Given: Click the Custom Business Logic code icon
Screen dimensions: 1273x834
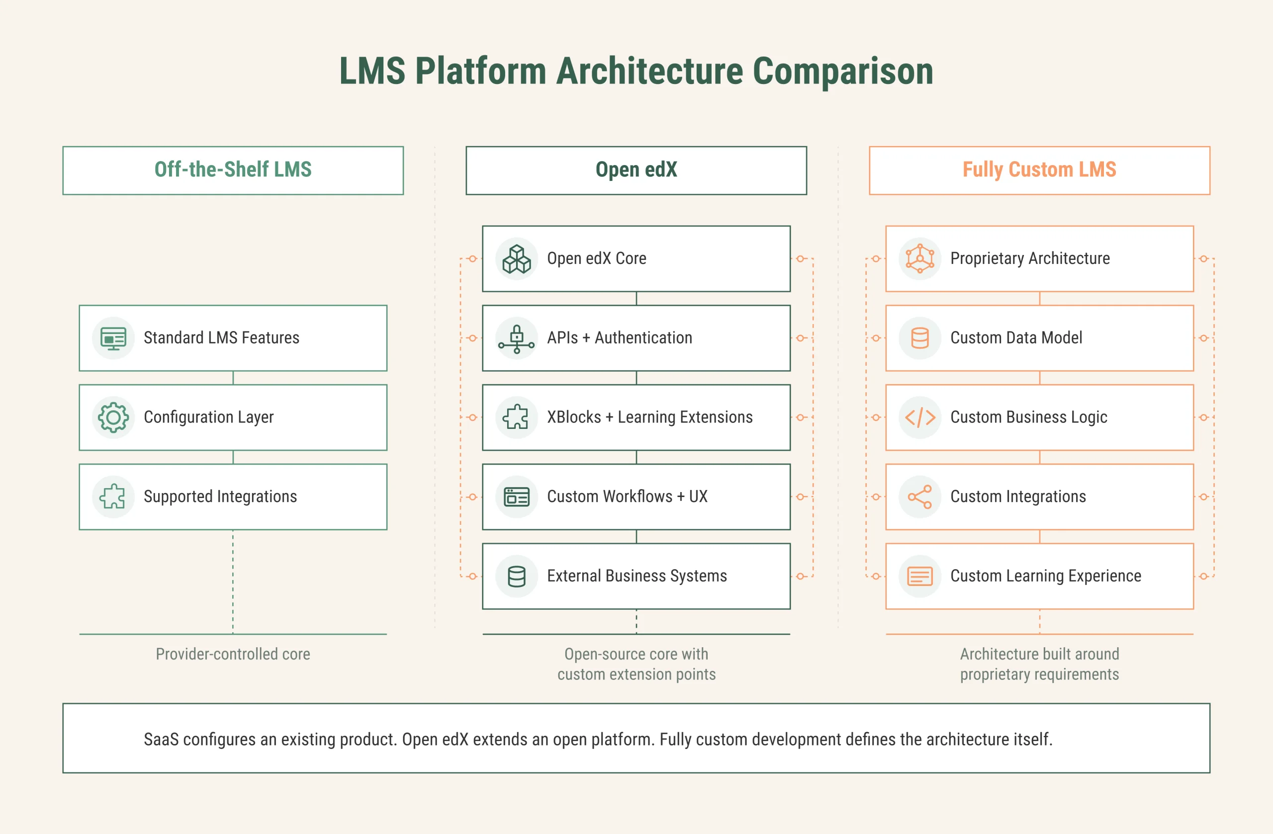Looking at the screenshot, I should pos(920,417).
